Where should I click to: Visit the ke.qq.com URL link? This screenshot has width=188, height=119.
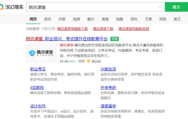tap(67, 61)
